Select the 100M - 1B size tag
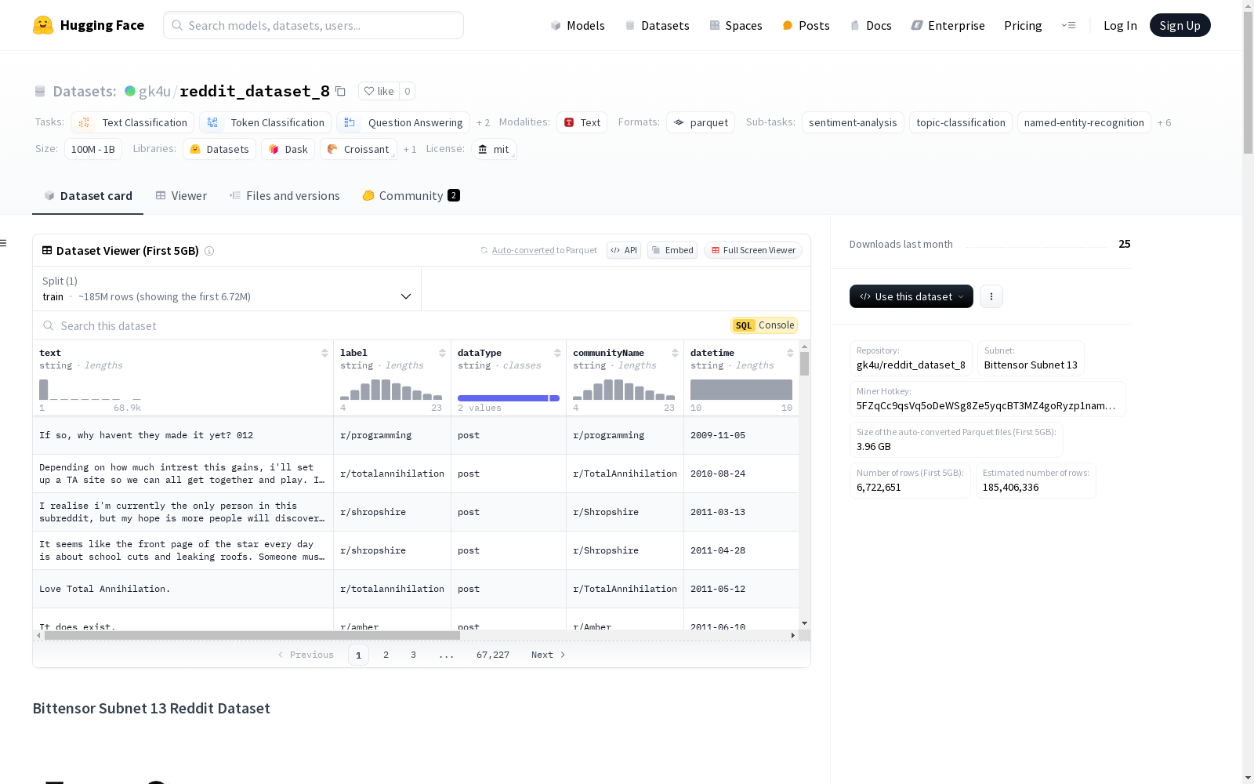Viewport: 1254px width, 784px height. click(93, 150)
